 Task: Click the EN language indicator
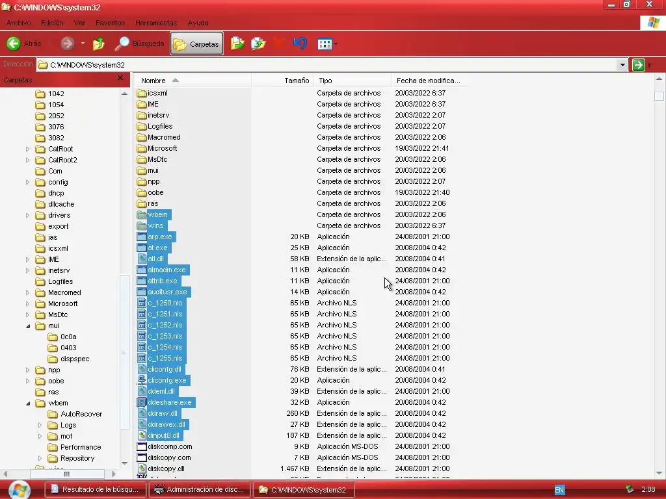559,490
